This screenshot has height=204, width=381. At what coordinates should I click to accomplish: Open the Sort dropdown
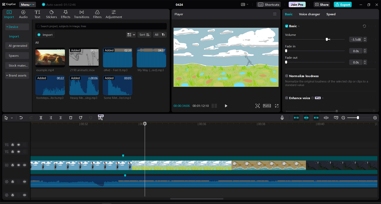pyautogui.click(x=144, y=35)
